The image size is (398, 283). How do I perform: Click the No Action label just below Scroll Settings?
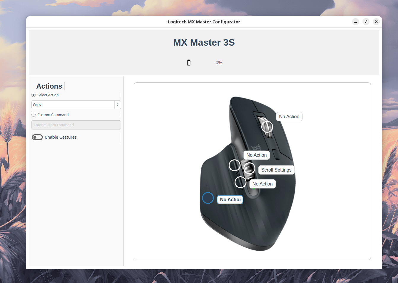pyautogui.click(x=262, y=184)
